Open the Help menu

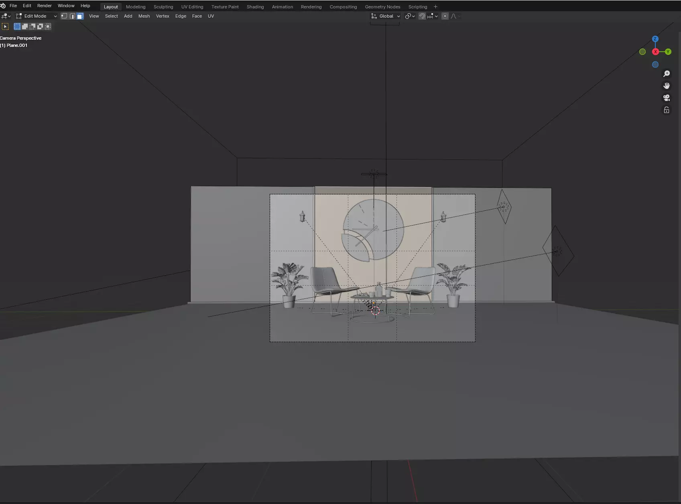[x=85, y=6]
